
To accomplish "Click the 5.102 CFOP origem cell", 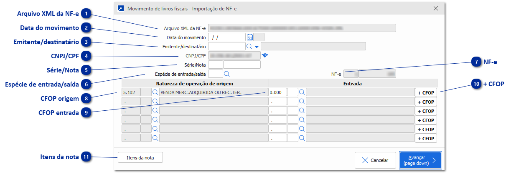I will pyautogui.click(x=131, y=92).
